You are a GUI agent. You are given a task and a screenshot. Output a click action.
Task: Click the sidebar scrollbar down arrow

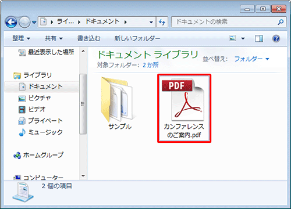coord(83,176)
